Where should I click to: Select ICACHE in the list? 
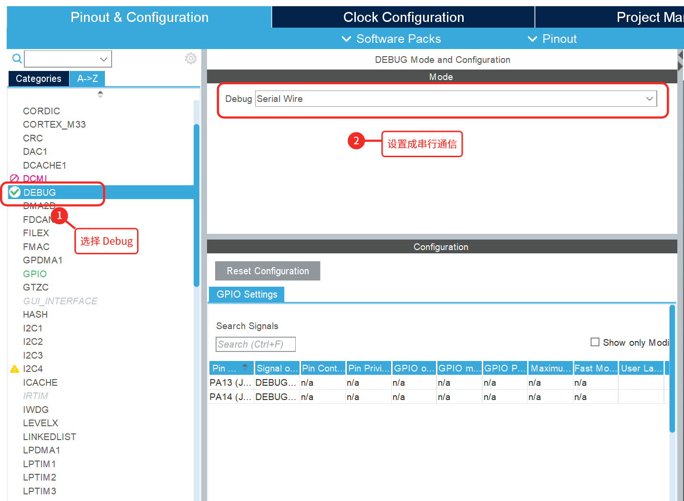(x=41, y=382)
